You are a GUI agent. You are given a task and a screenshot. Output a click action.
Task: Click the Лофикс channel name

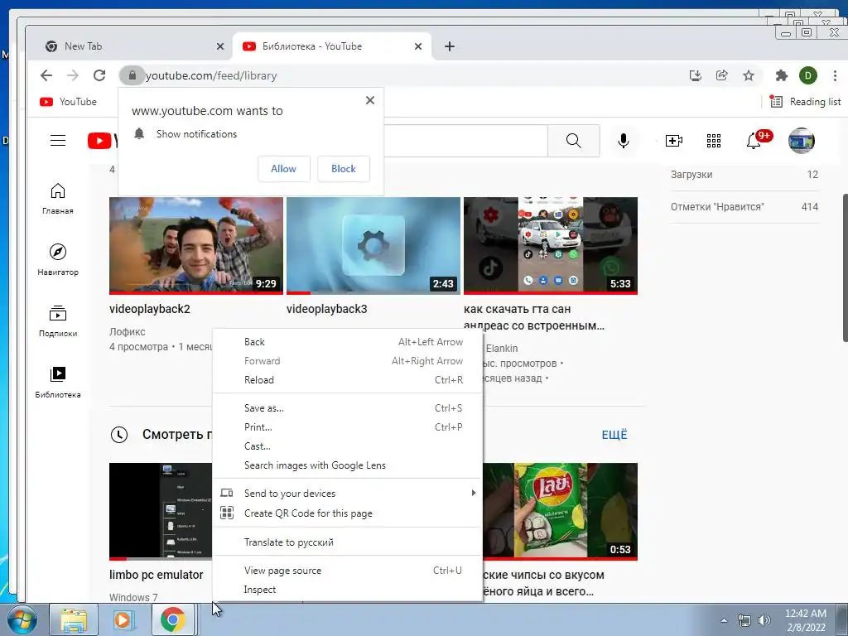(127, 331)
